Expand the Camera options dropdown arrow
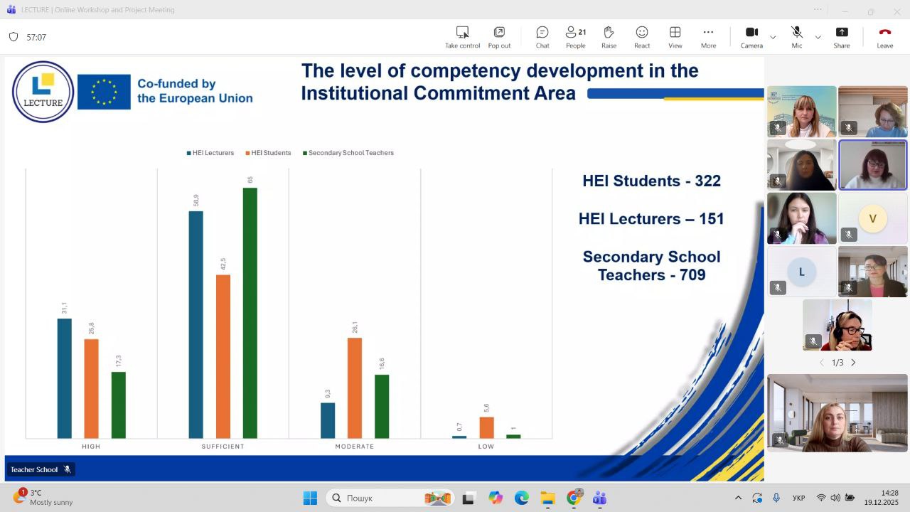This screenshot has height=512, width=910. click(773, 37)
